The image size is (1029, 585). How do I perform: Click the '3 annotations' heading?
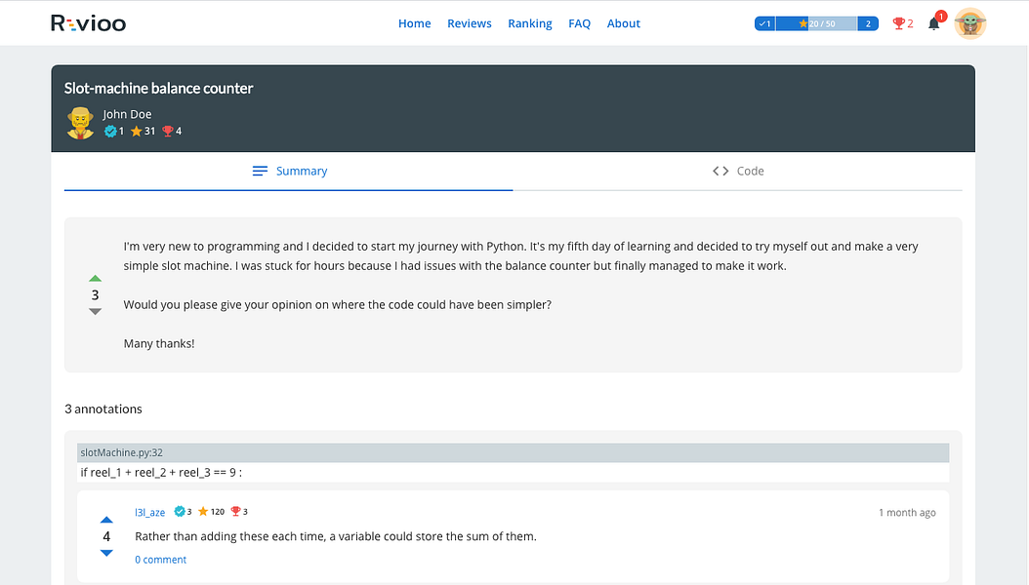(x=103, y=409)
